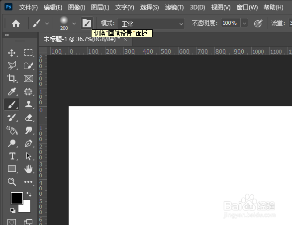292x225 pixels.
Task: Toggle pressure for opacity button
Action: point(258,23)
